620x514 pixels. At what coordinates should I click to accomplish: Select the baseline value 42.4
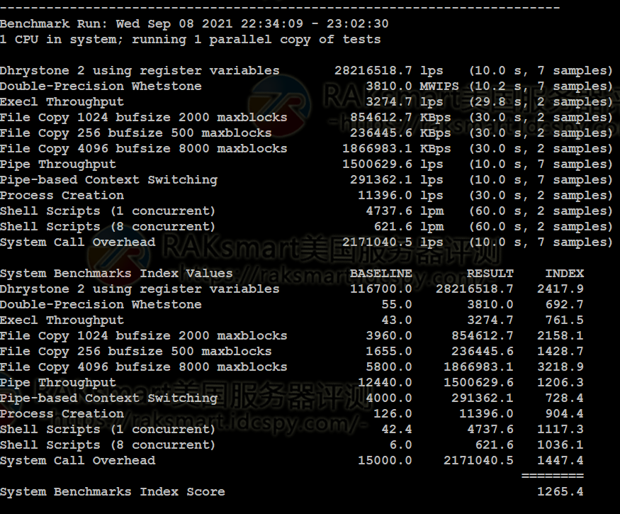(x=397, y=430)
